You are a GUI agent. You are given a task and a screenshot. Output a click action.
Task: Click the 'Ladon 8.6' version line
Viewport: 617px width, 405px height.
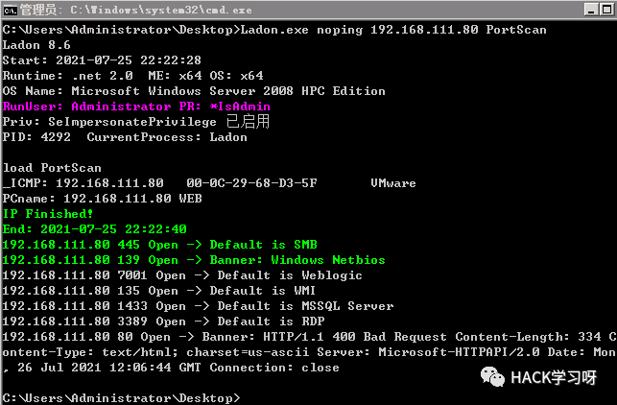[x=36, y=45]
